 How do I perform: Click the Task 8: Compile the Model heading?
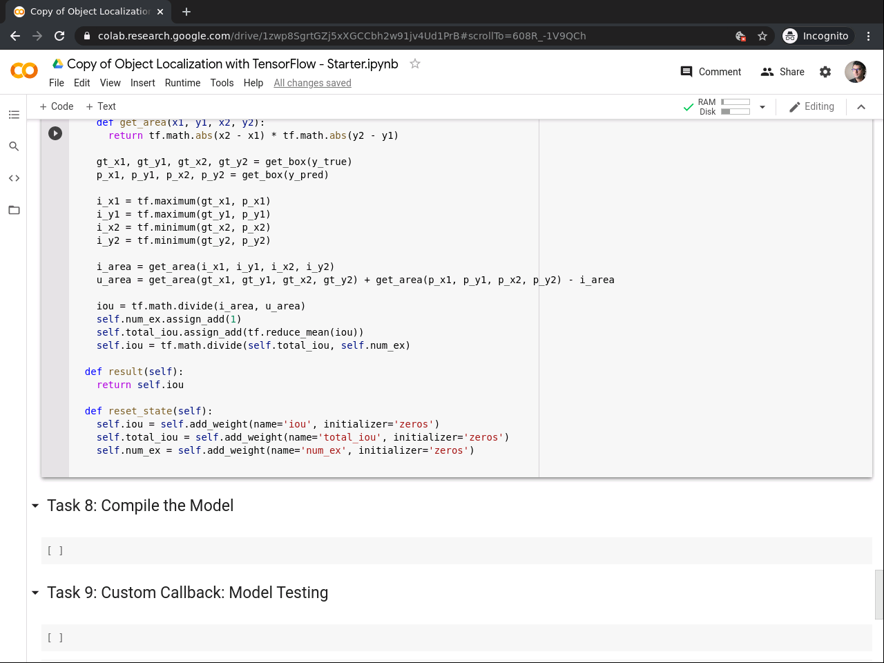click(140, 506)
